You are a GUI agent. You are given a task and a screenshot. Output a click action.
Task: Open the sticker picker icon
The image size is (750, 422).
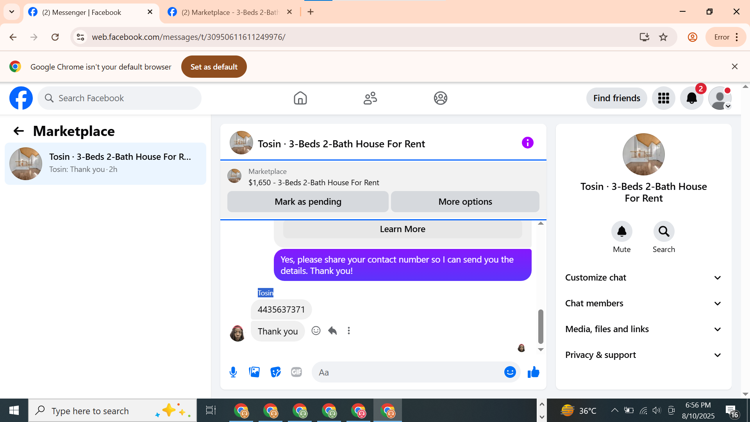click(x=275, y=372)
